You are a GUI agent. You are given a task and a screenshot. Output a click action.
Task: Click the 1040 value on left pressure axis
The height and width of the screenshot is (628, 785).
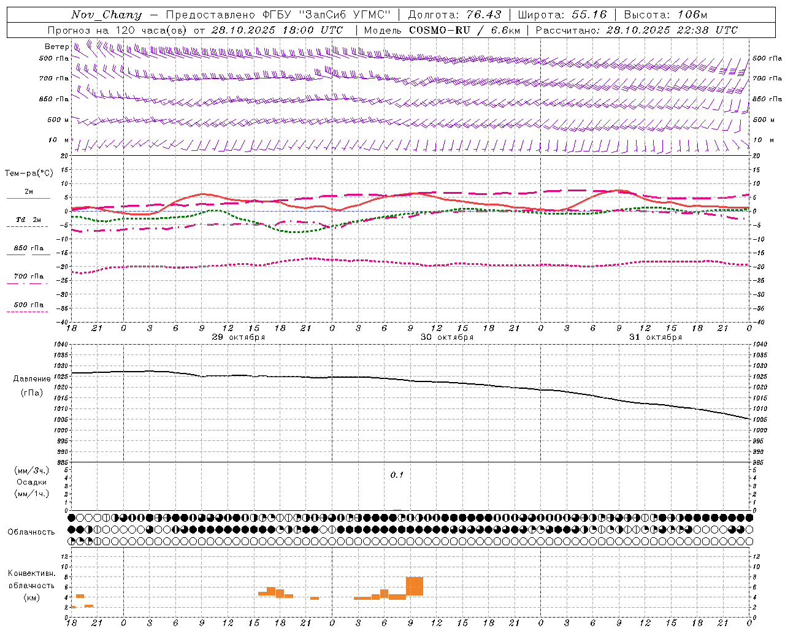point(59,345)
